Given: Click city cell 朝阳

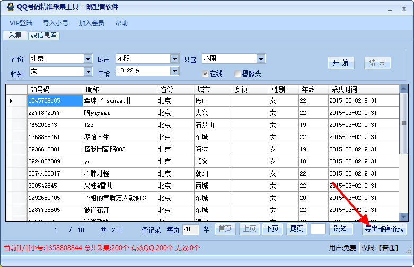Looking at the screenshot, I should point(213,173).
